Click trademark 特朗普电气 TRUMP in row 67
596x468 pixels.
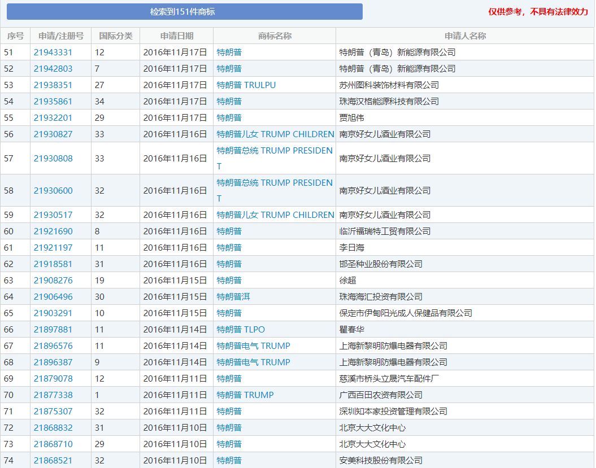pyautogui.click(x=253, y=345)
